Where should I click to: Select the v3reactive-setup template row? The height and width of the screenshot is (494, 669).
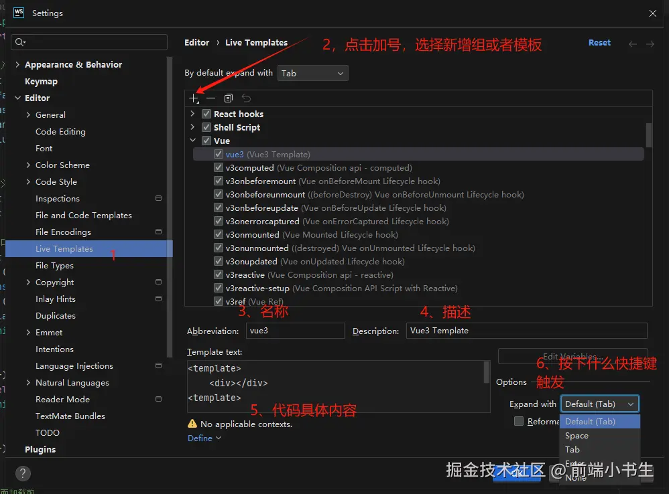tap(418, 289)
